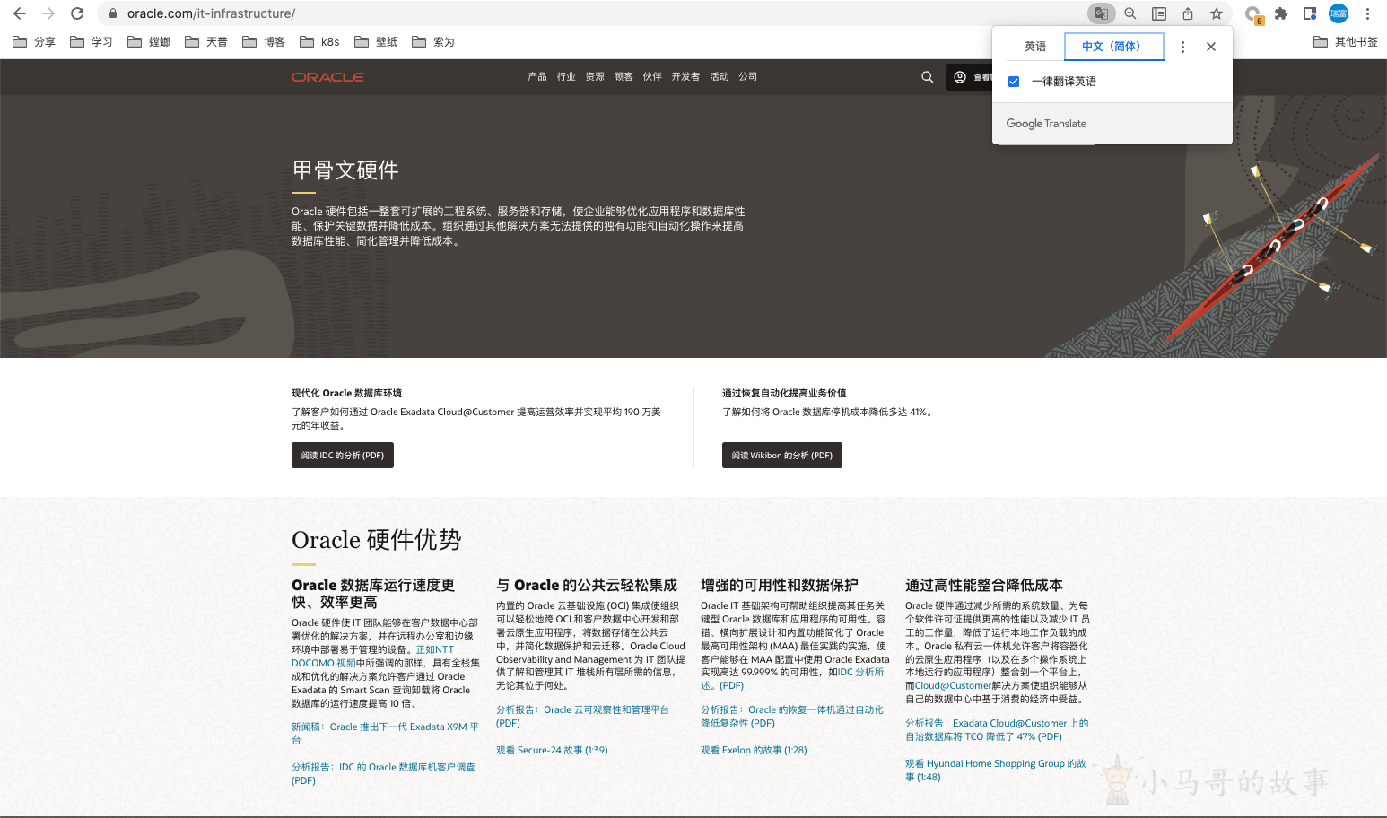Image resolution: width=1387 pixels, height=818 pixels.
Task: Open the 活动 nav menu
Action: (x=720, y=77)
